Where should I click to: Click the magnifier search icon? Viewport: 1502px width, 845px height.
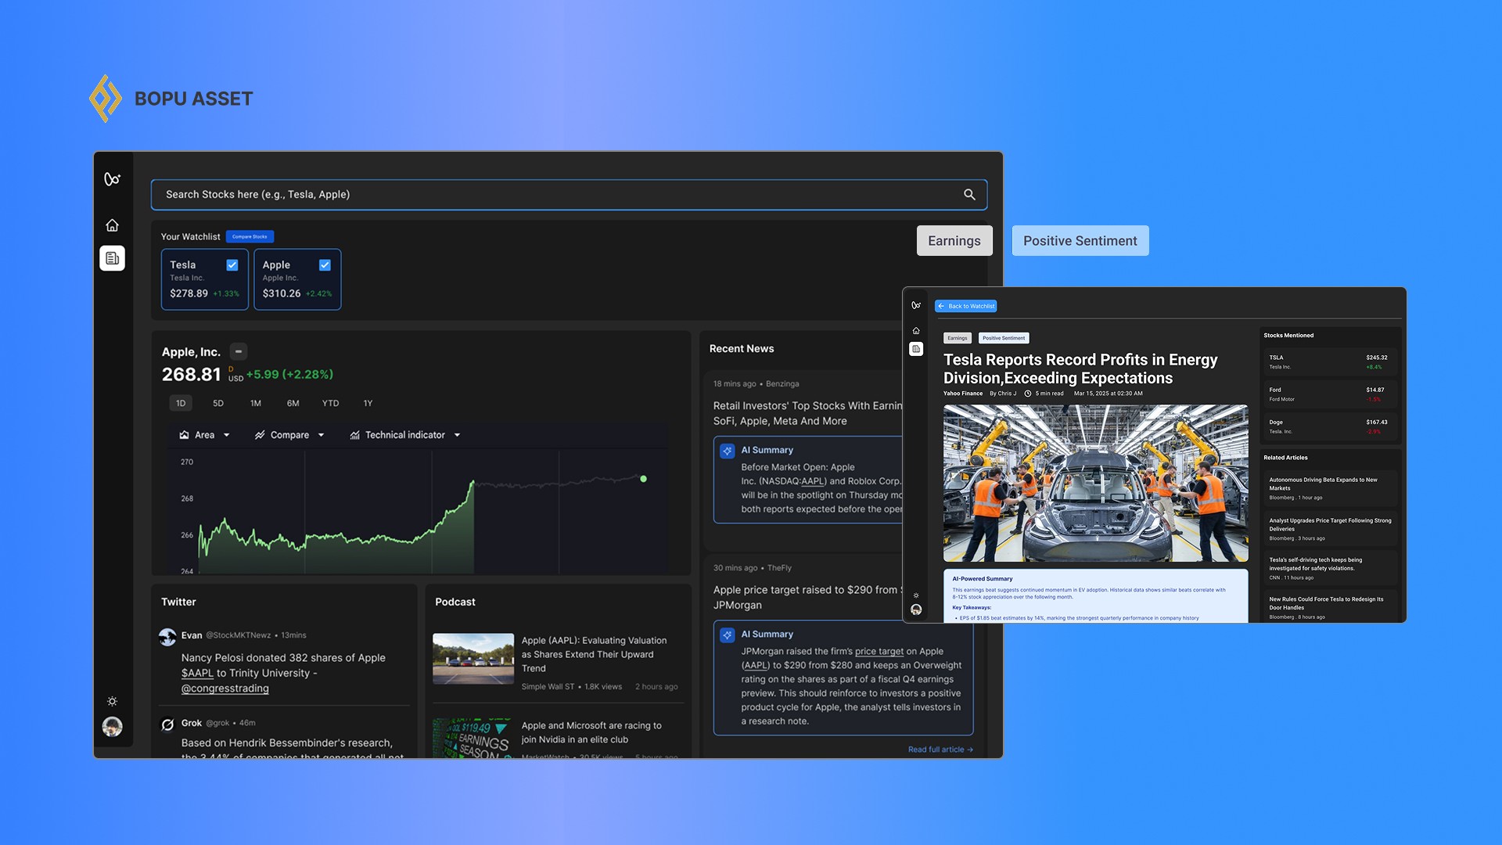(969, 195)
